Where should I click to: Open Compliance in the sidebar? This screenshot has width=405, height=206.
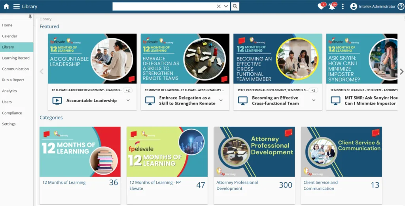coord(12,113)
